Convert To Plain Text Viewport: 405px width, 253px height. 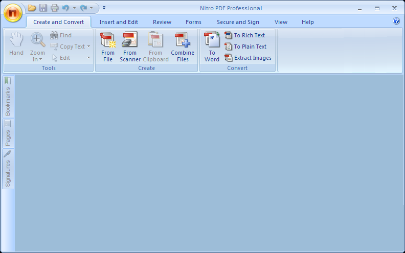click(245, 47)
